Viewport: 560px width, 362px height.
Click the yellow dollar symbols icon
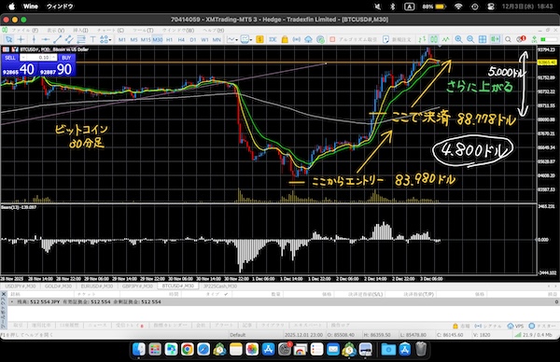[x=259, y=39]
